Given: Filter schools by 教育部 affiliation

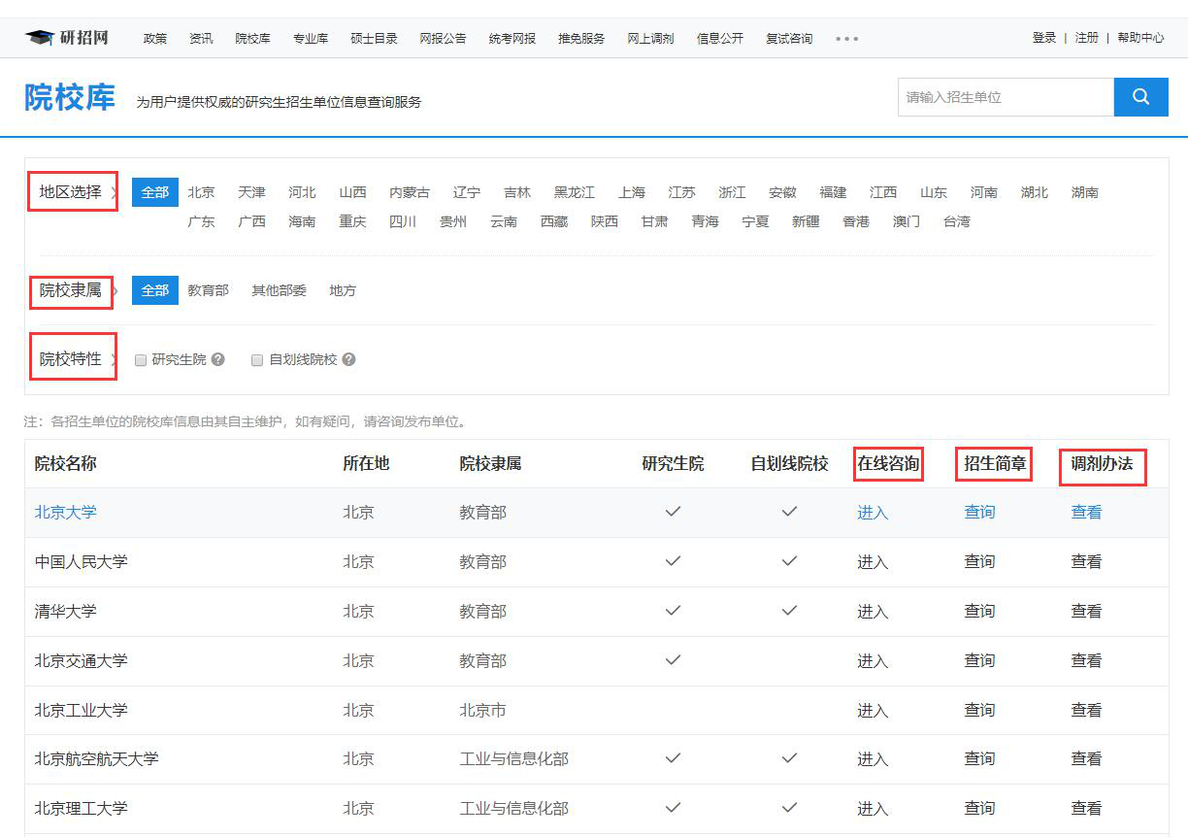Looking at the screenshot, I should (208, 289).
